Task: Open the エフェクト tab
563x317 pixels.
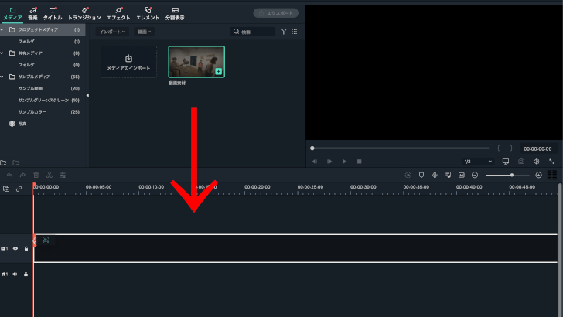Action: coord(118,14)
